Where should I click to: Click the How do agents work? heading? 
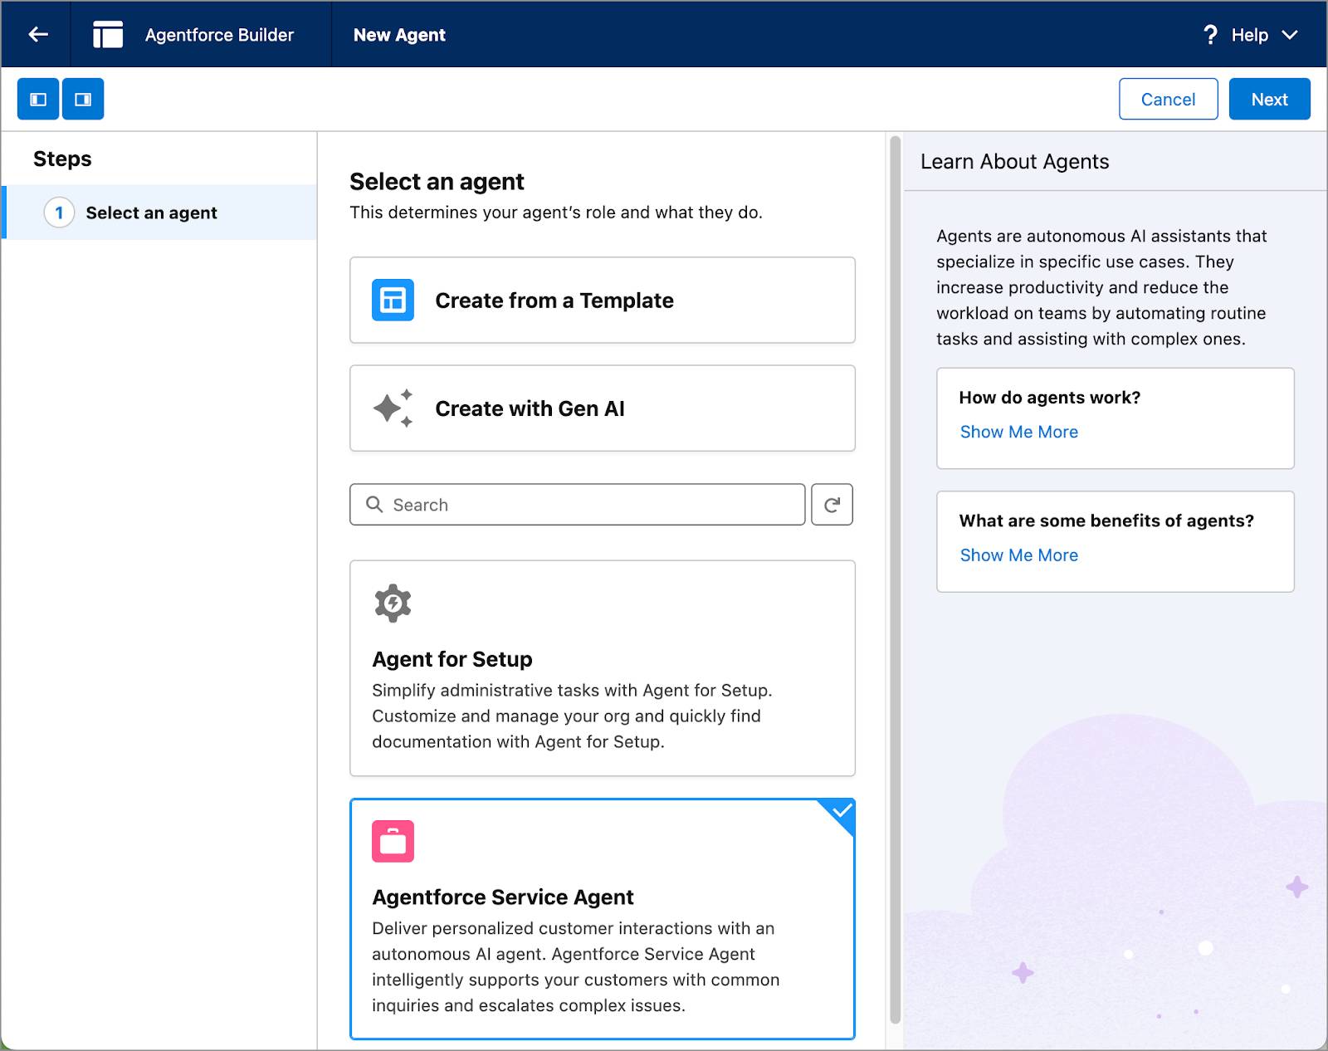[x=1049, y=398]
